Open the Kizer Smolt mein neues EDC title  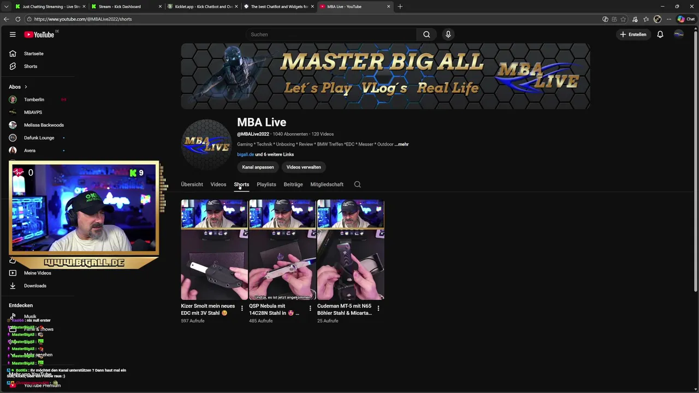(208, 309)
